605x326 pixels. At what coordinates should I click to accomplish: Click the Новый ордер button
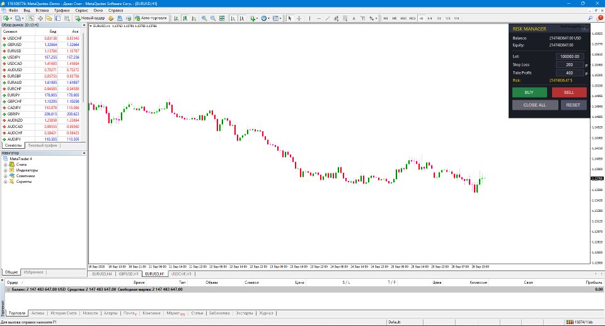[x=90, y=18]
